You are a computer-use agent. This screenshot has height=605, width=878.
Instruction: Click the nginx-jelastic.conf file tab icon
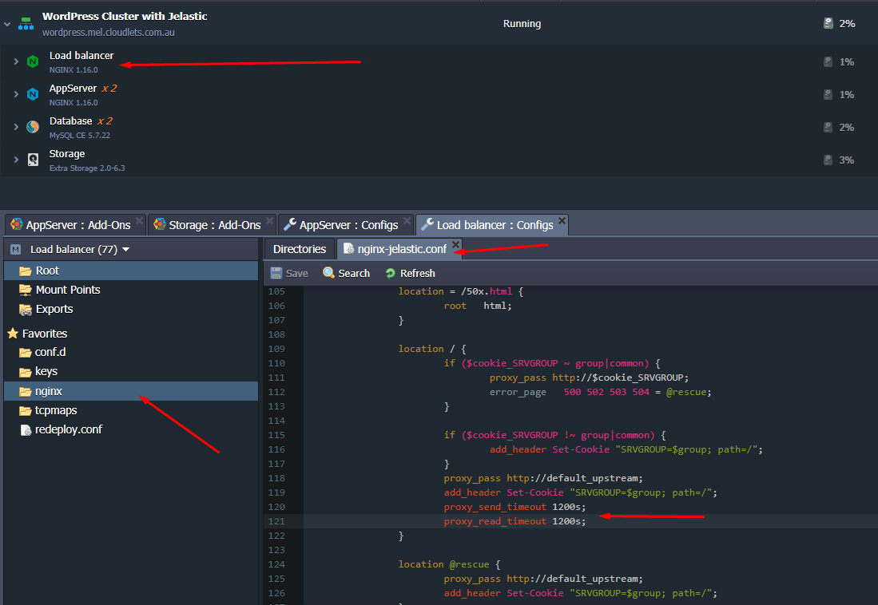pyautogui.click(x=348, y=249)
